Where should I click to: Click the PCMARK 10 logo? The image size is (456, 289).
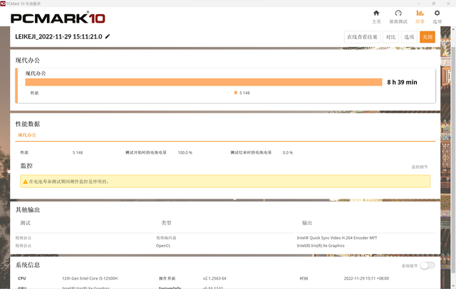(58, 19)
